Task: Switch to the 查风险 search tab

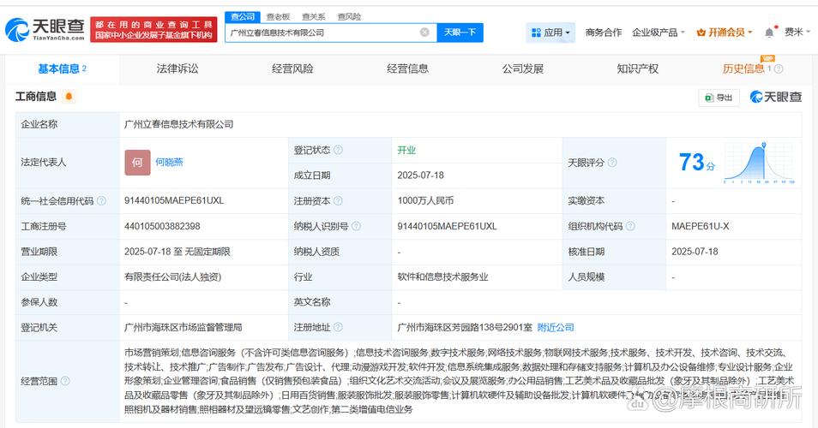Action: (x=349, y=16)
